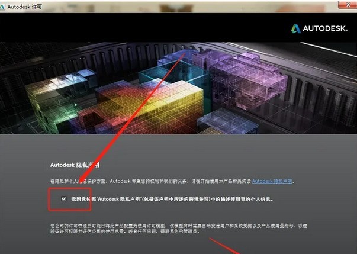Click the AUTODESK wordmark text
This screenshot has width=357, height=254.
(327, 28)
